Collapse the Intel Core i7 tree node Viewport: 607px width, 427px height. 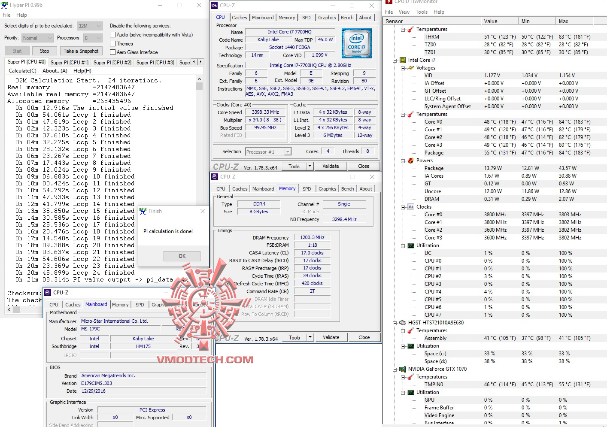coord(395,61)
